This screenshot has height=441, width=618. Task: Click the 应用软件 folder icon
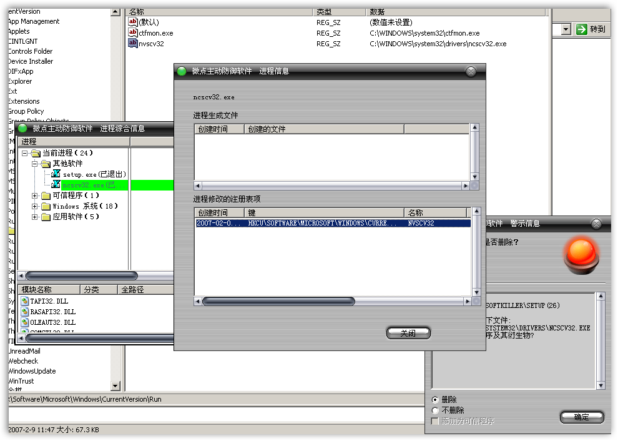click(x=46, y=217)
